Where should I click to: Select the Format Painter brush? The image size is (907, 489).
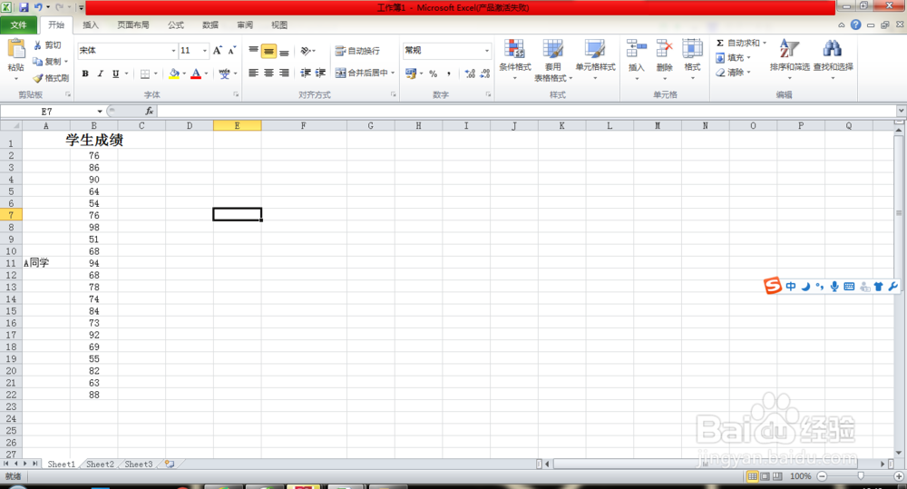(x=37, y=77)
